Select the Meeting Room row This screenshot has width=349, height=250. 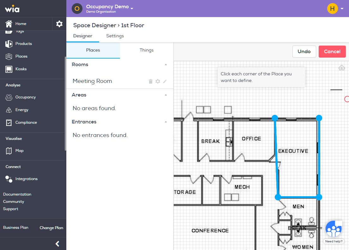[120, 81]
